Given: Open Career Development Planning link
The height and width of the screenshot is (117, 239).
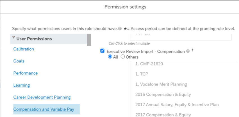Looking at the screenshot, I should (42, 97).
